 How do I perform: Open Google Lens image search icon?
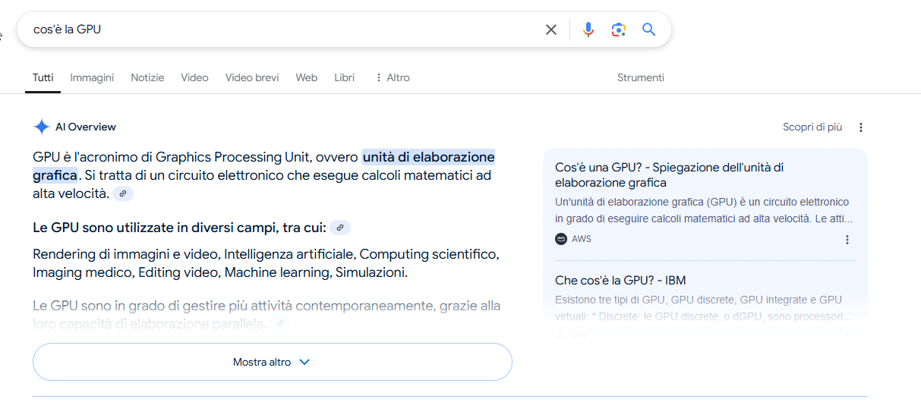click(619, 30)
